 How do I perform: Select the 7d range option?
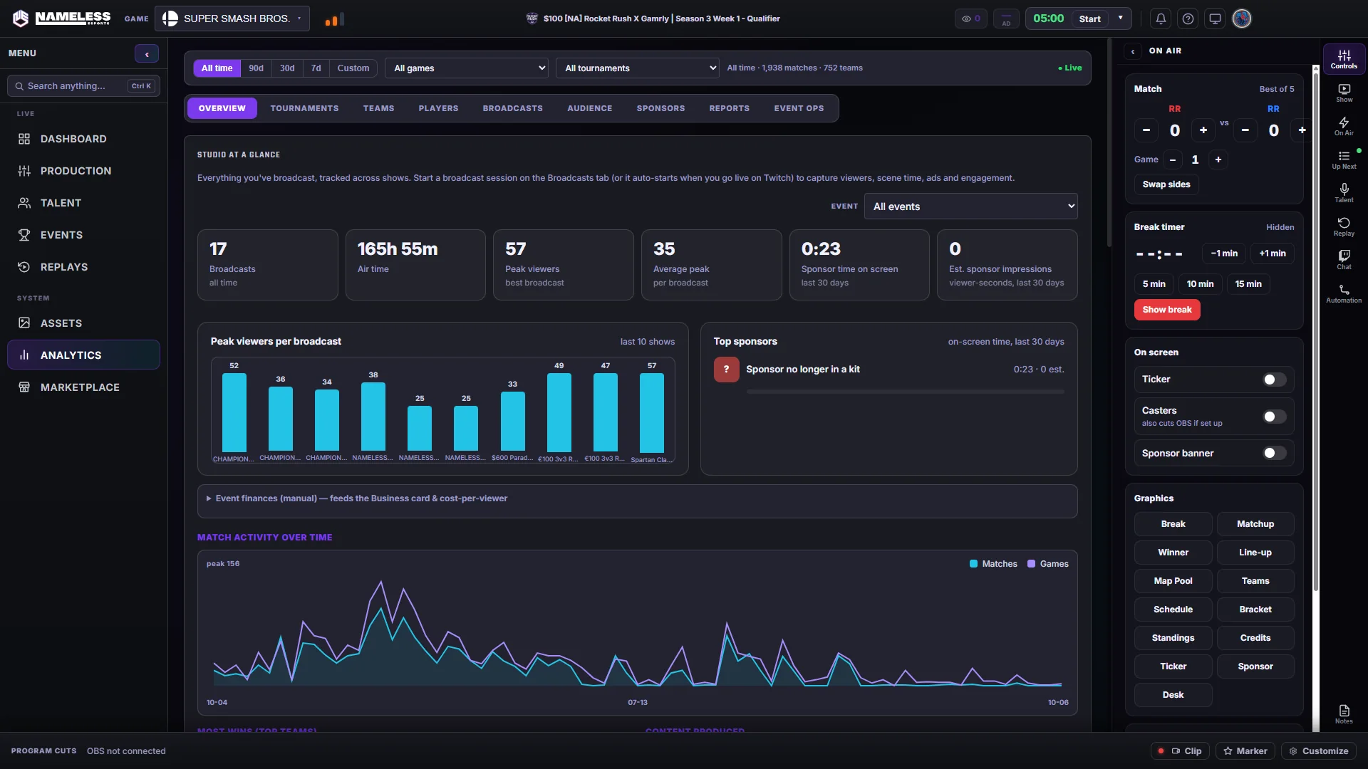316,68
